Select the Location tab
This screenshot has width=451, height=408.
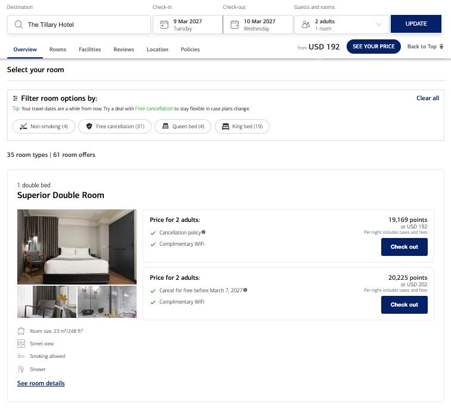click(157, 50)
